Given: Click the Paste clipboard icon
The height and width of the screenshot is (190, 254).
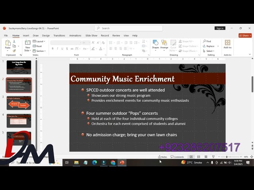Looking at the screenshot, I should click(x=8, y=43).
